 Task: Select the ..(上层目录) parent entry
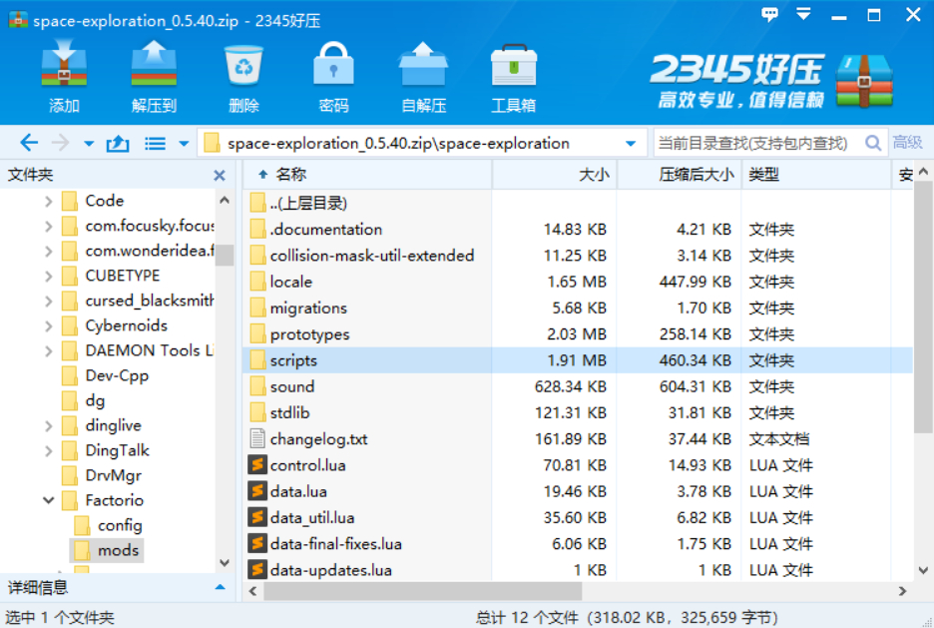(x=578, y=204)
